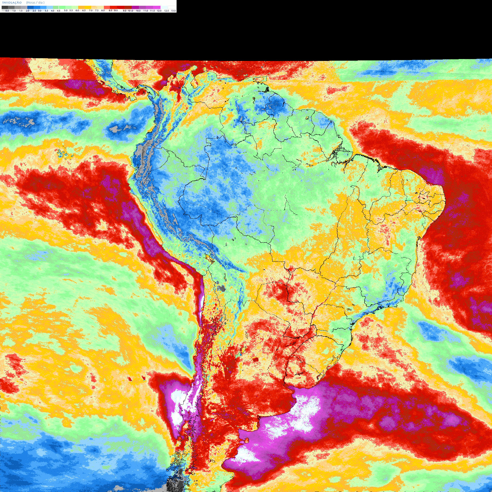
Task: Click the '2.0' legend value
Action: click(27, 11)
